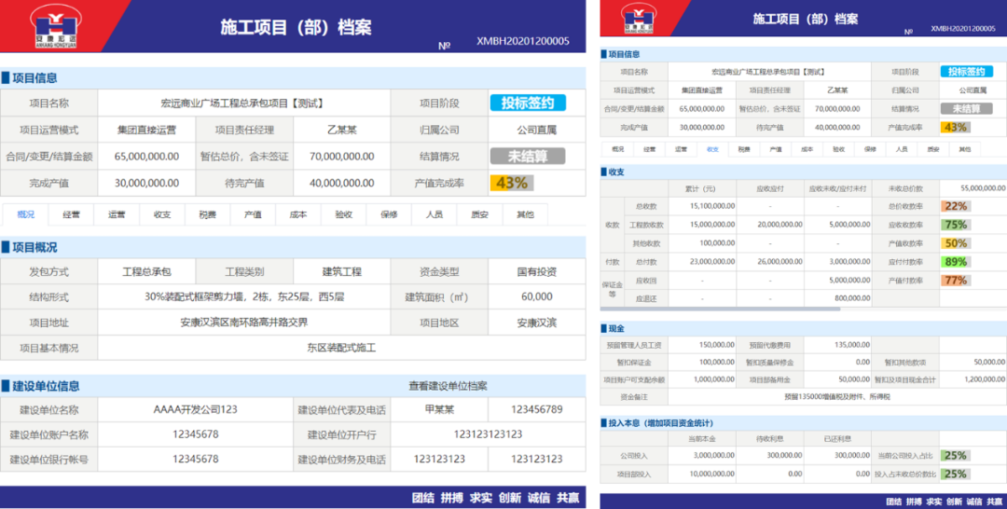Click the 未结算 status badge in left panel

tap(528, 157)
